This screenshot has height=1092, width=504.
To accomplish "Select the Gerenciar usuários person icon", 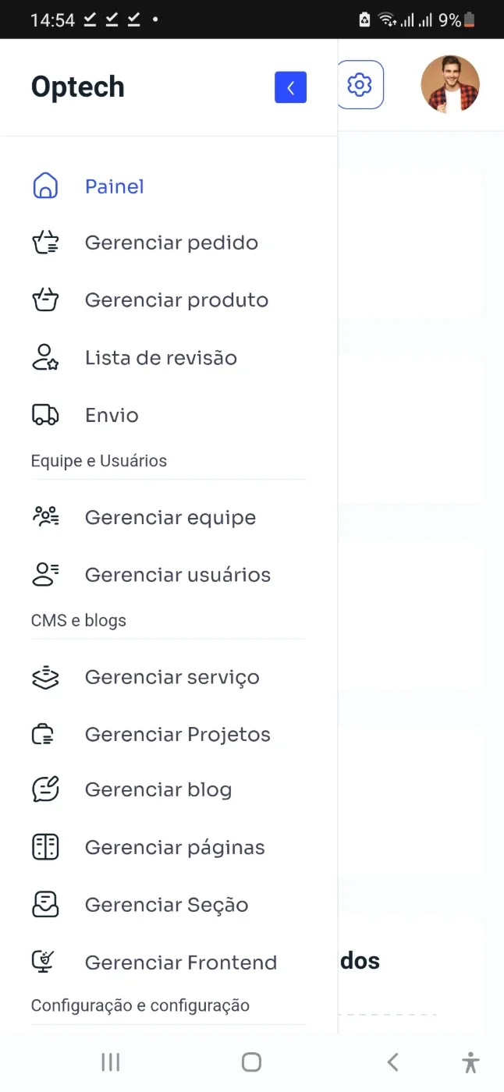I will tap(45, 575).
